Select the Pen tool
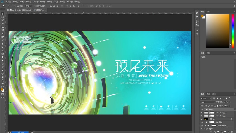 3,64
